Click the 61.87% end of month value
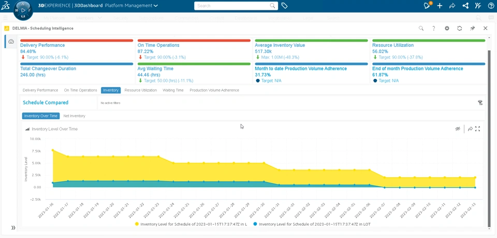The image size is (497, 238). tap(381, 75)
